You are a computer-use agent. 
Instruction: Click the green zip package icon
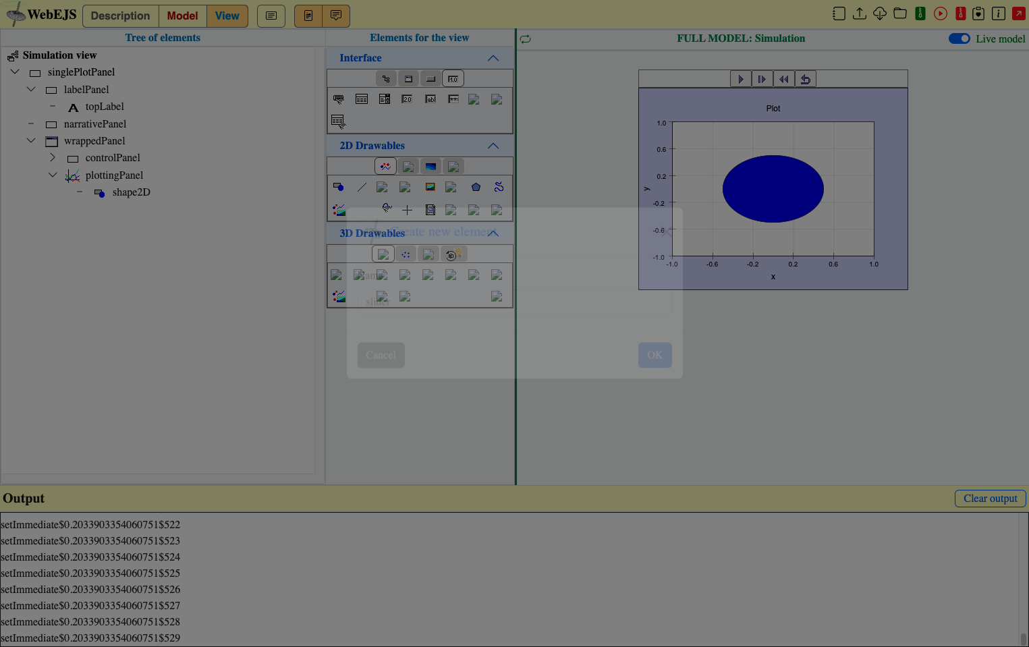coord(920,13)
